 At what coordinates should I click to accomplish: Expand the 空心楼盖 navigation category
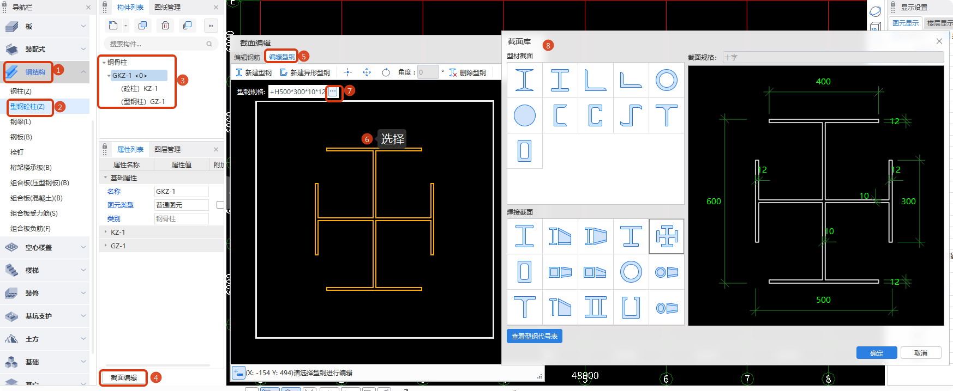point(83,247)
